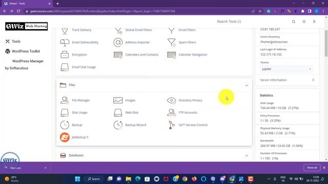This screenshot has width=328, height=184.
Task: Expand the download item options chevron
Action: pos(46,168)
